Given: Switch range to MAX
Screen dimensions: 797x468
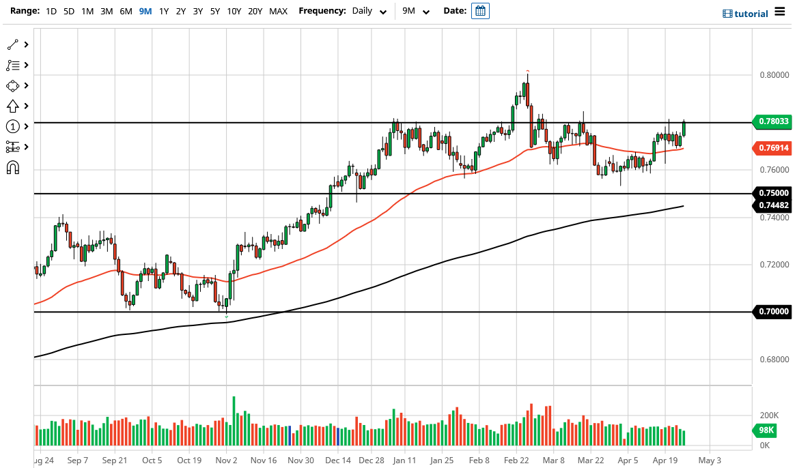Looking at the screenshot, I should point(278,11).
